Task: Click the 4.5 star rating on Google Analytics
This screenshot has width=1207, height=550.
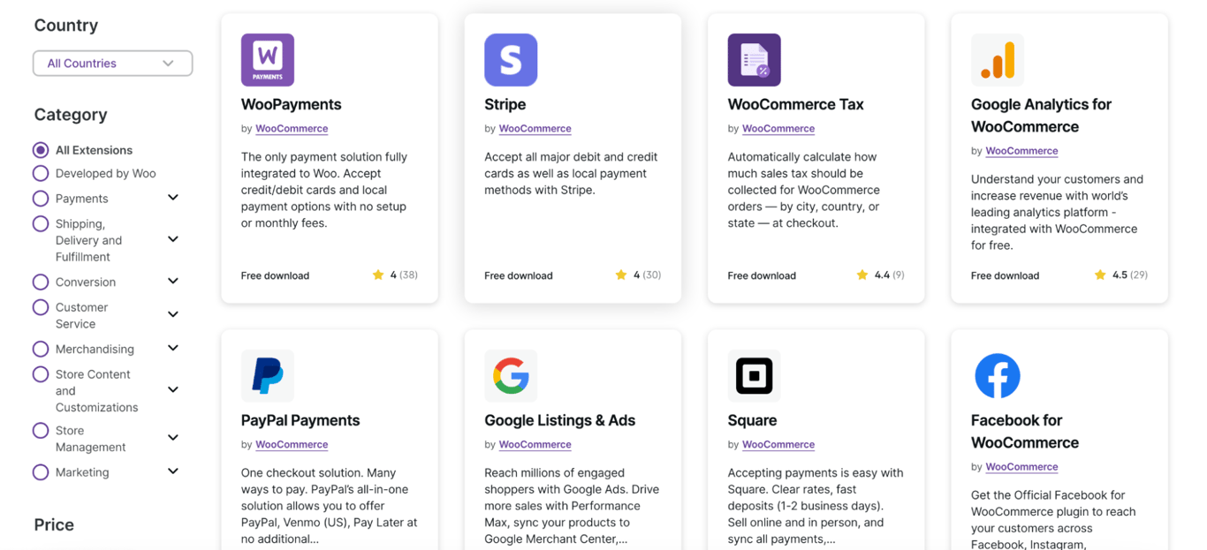Action: 1120,275
